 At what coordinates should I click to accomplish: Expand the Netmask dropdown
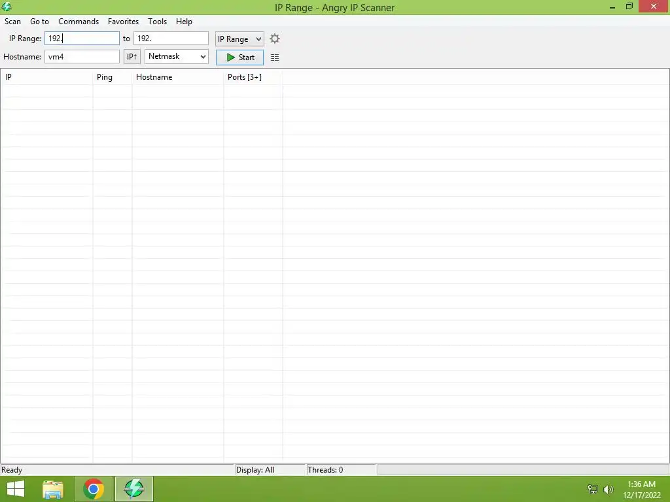click(177, 56)
